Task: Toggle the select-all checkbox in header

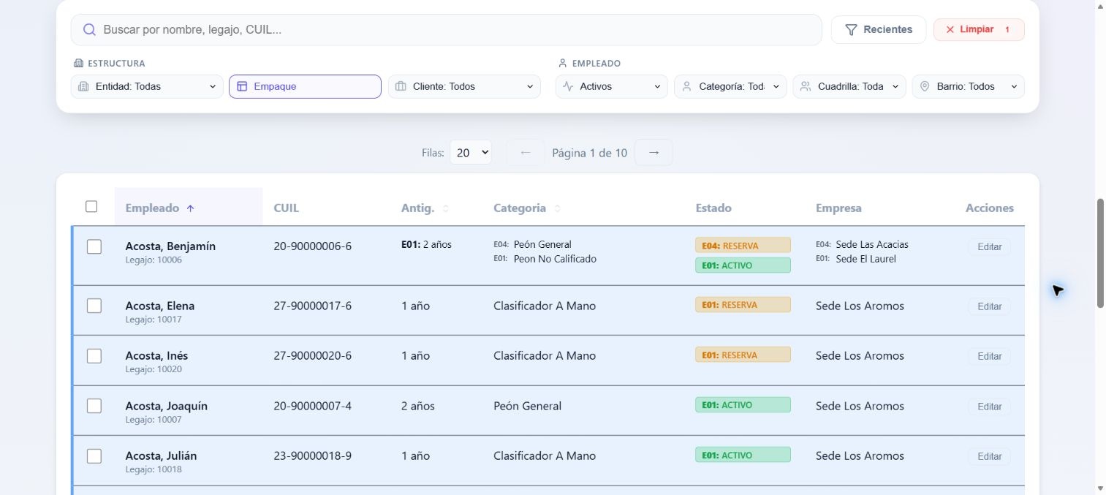Action: pyautogui.click(x=91, y=206)
